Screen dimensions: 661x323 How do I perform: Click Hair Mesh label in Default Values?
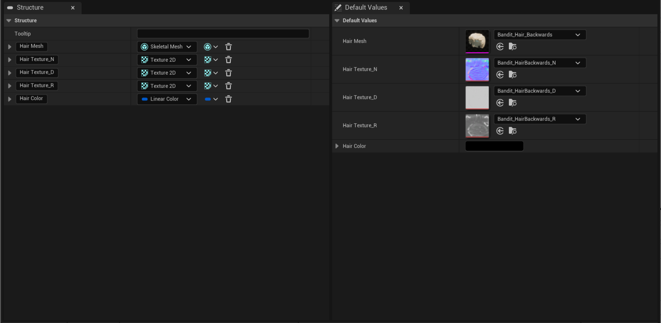tap(354, 41)
